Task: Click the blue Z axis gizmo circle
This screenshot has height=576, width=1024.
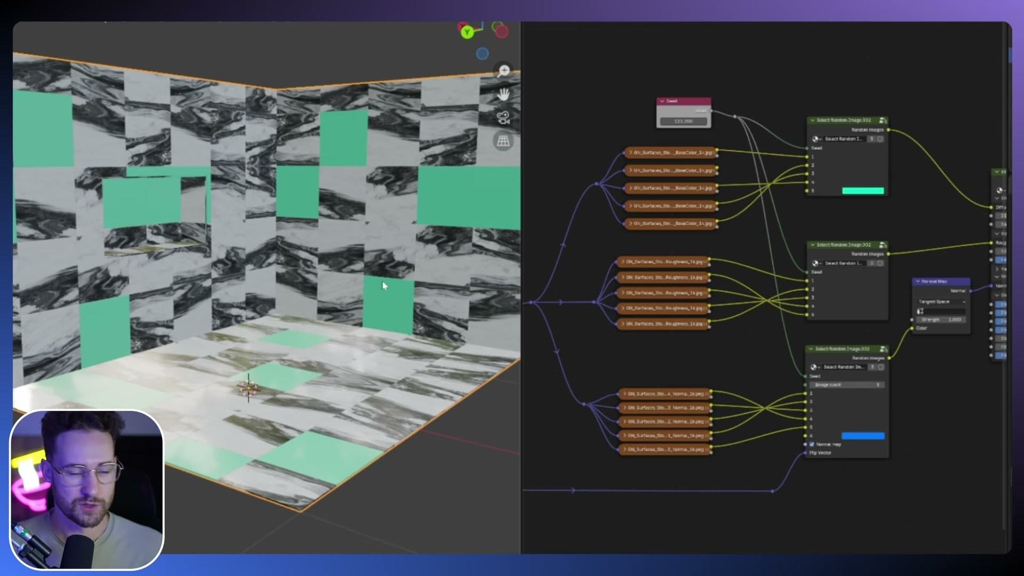Action: click(x=482, y=53)
